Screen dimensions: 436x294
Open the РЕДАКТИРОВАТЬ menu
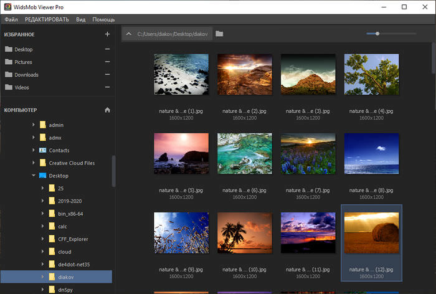pos(47,19)
